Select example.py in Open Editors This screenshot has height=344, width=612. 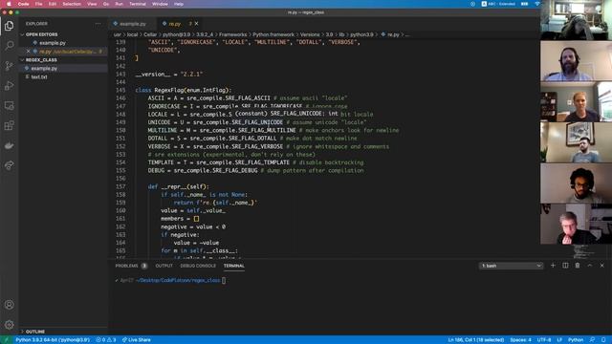[x=53, y=43]
